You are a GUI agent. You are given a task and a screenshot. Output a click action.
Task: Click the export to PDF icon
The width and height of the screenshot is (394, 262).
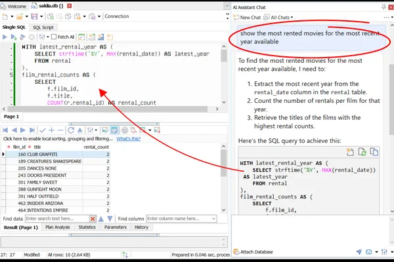click(x=133, y=130)
